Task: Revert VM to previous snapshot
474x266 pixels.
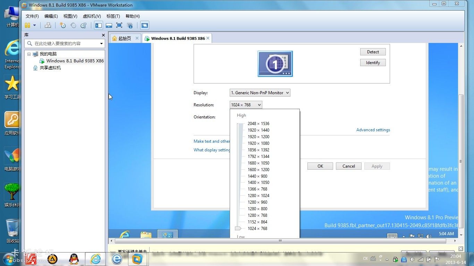Action: coord(73,25)
